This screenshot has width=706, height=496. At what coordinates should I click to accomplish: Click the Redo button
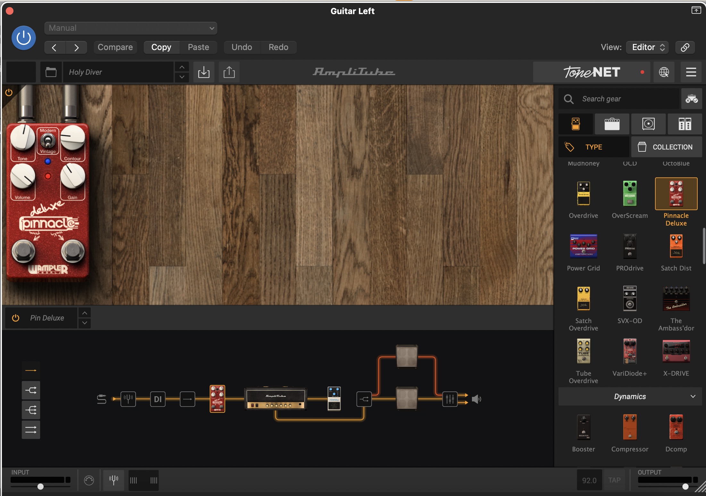point(278,47)
